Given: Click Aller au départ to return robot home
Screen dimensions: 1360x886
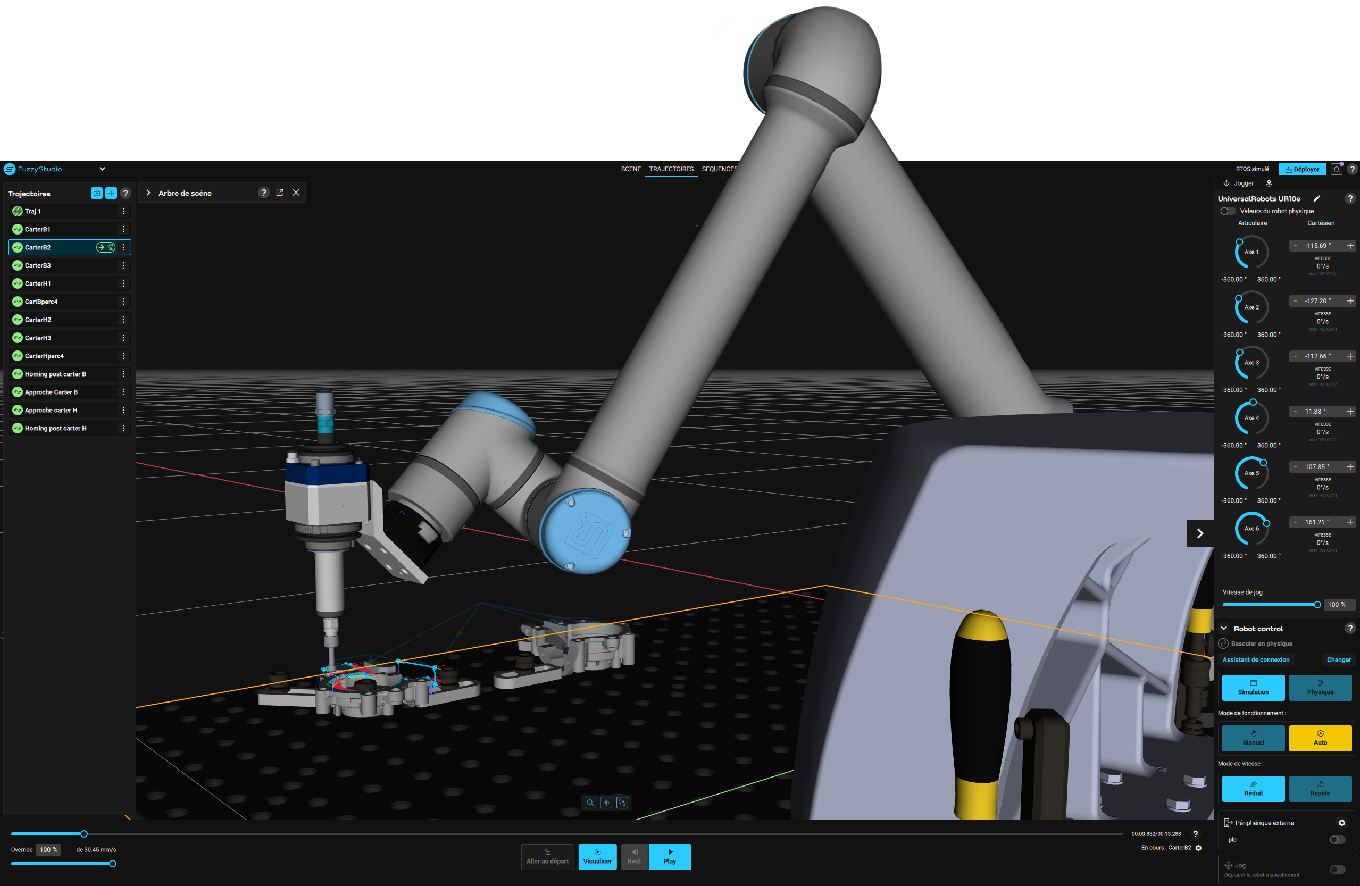Looking at the screenshot, I should click(547, 857).
